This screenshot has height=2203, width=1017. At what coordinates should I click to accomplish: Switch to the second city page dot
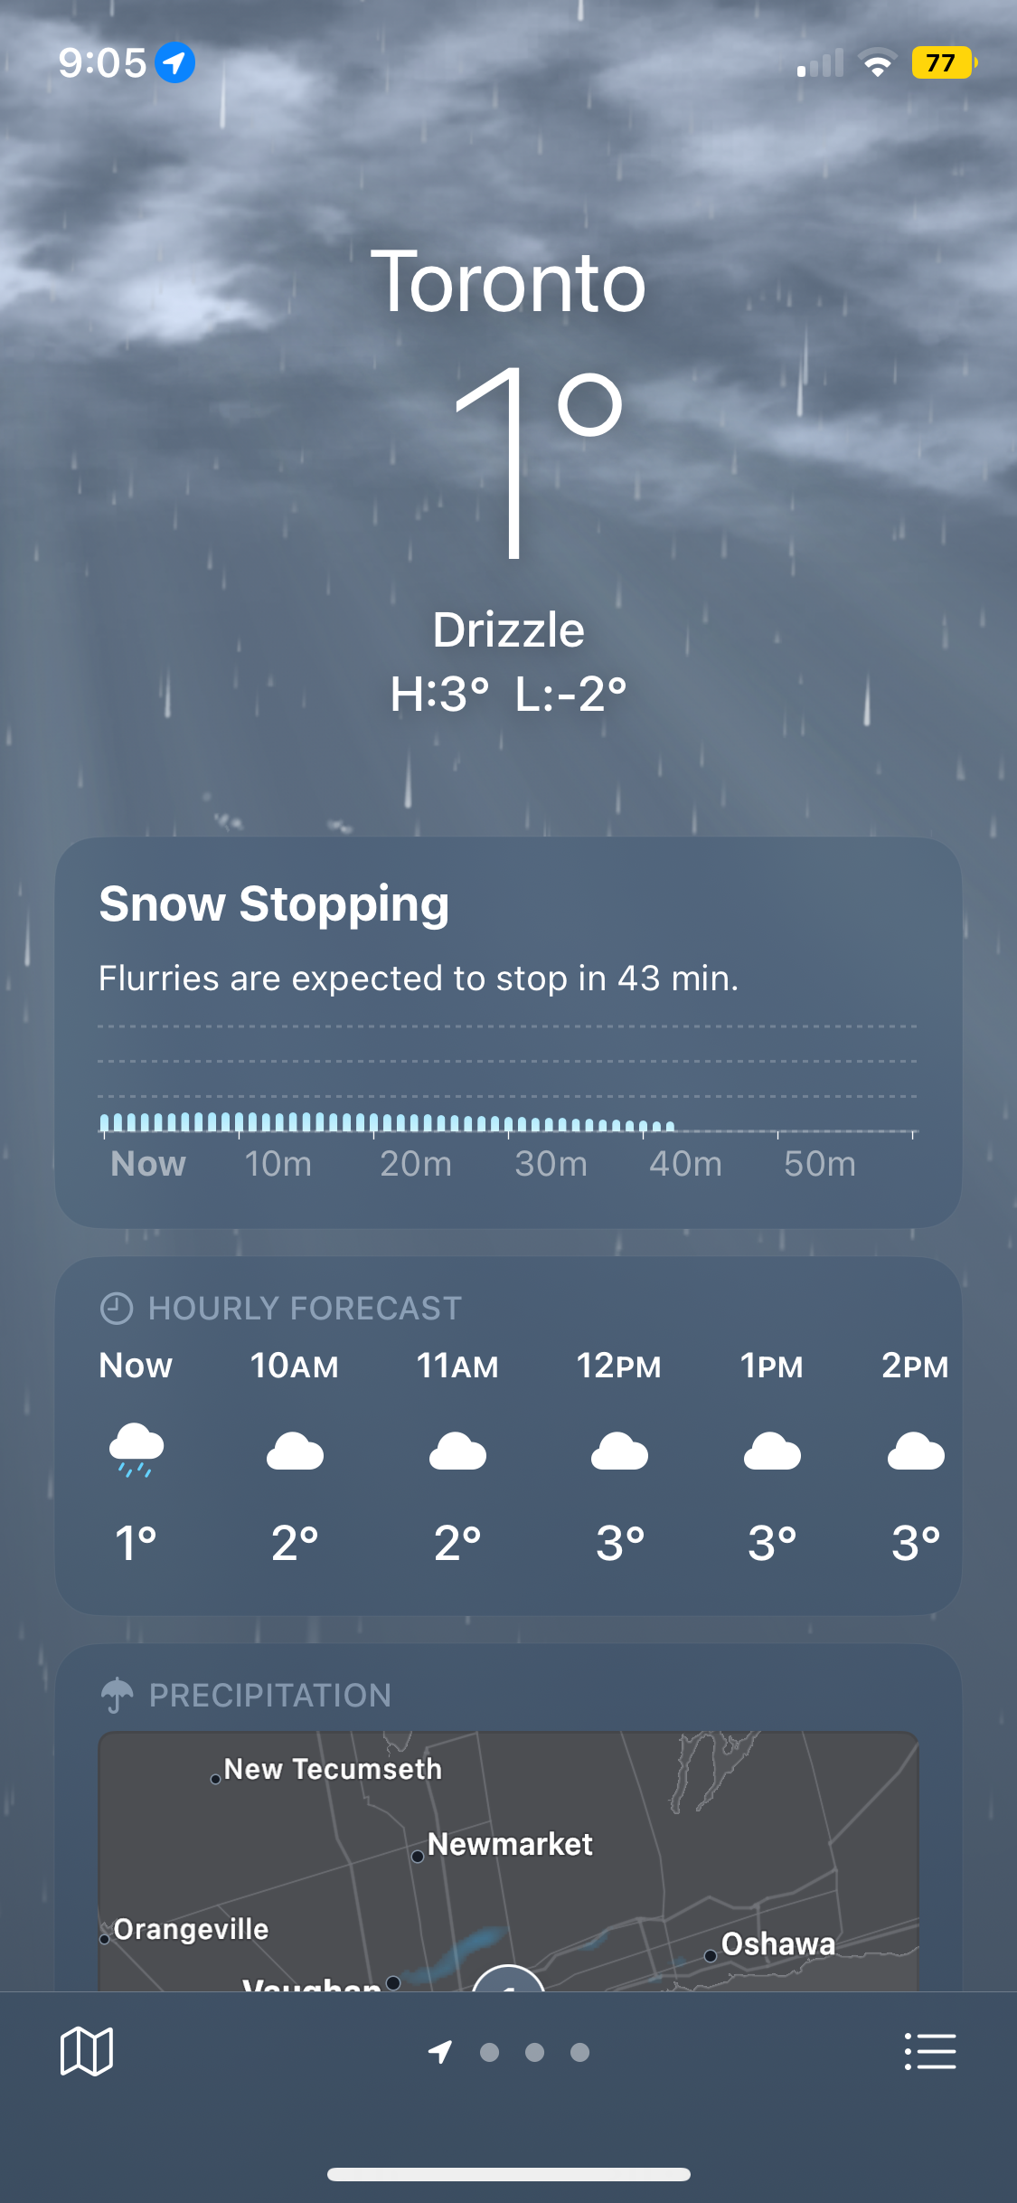point(534,2052)
